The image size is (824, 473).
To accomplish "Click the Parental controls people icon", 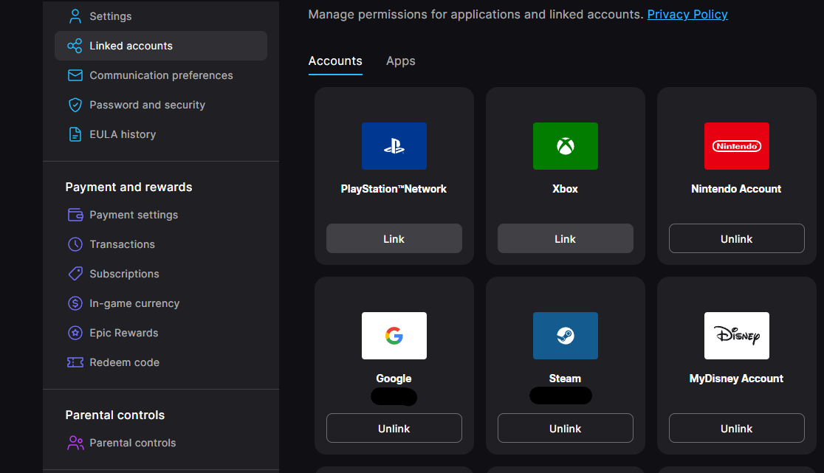I will (75, 443).
